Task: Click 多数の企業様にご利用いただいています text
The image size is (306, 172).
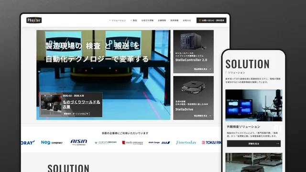Action: coord(125,133)
